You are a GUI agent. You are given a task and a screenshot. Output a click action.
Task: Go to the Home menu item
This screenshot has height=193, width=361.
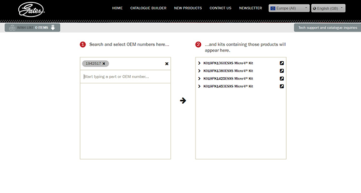pyautogui.click(x=117, y=8)
